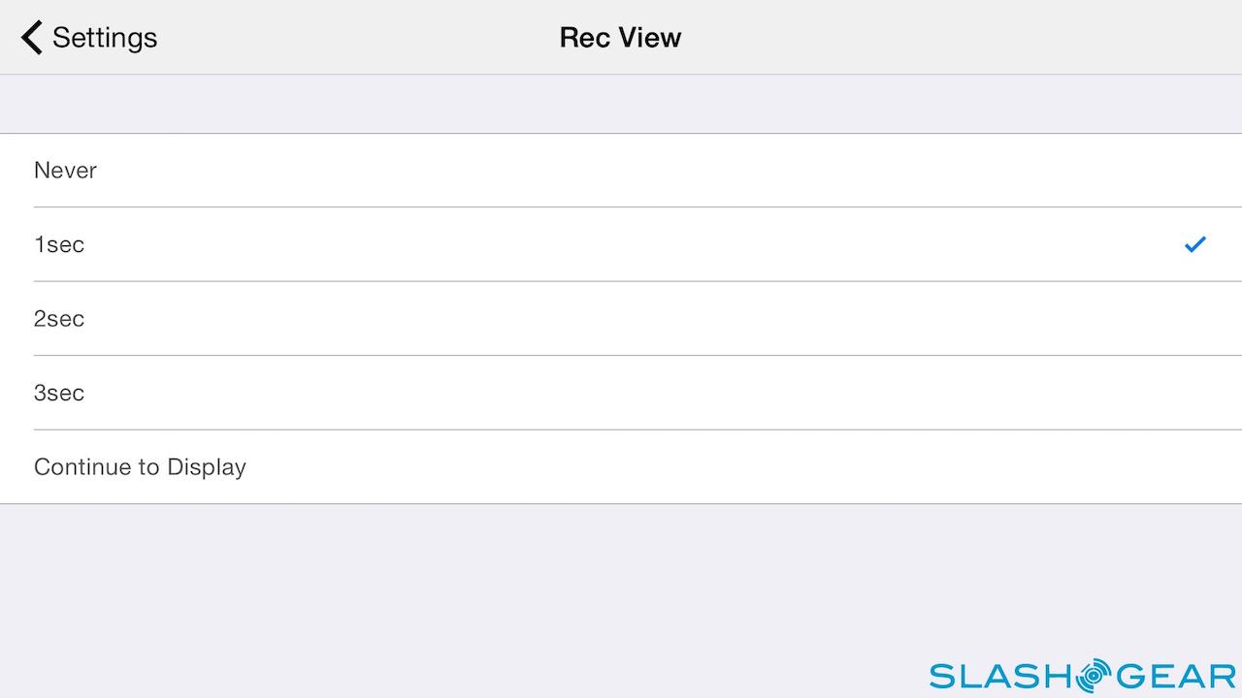
Task: Click the GEAR word in watermark
Action: (x=1174, y=676)
